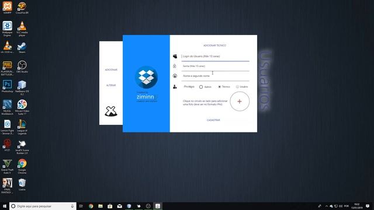Click the Dropbox-style logo on blue panel

point(146,77)
